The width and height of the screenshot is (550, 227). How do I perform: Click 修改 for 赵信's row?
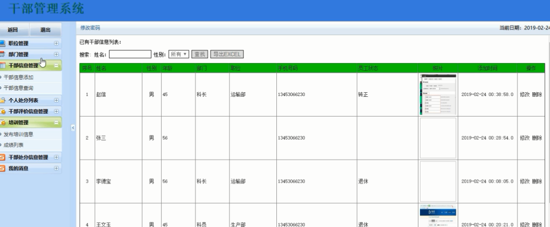[x=524, y=94]
